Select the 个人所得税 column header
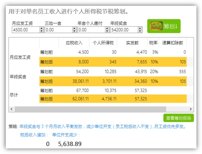The image size is (202, 154). [103, 43]
